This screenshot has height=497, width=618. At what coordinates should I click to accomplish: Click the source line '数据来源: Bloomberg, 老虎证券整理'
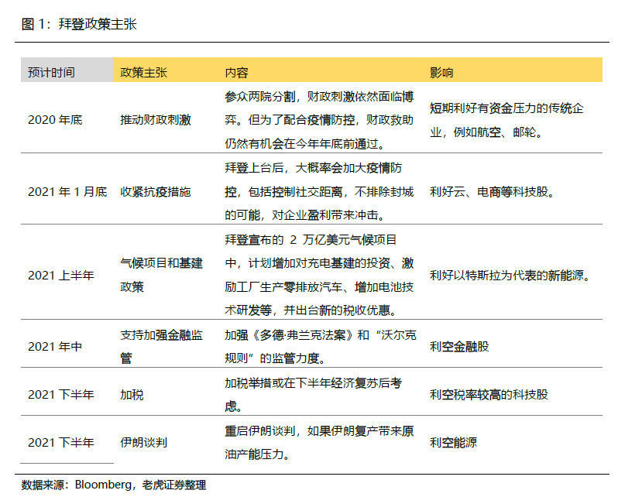pos(114,485)
